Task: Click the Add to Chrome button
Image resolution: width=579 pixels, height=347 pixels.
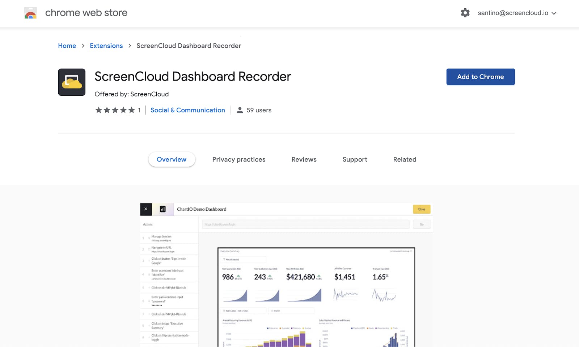Action: click(481, 77)
